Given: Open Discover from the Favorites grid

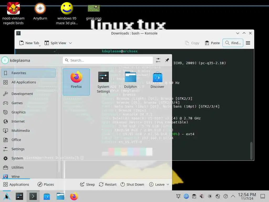Looking at the screenshot, I should [157, 82].
